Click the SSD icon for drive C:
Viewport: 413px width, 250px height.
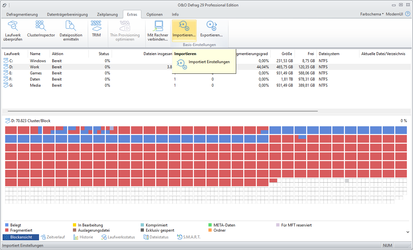(6, 61)
